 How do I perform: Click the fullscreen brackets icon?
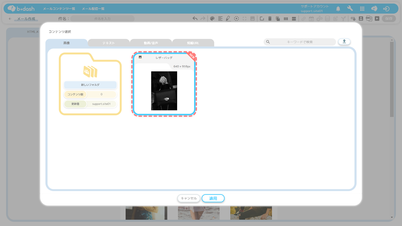[244, 19]
